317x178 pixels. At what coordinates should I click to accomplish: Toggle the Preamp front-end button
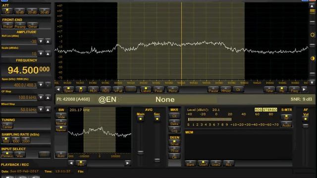click(x=20, y=26)
